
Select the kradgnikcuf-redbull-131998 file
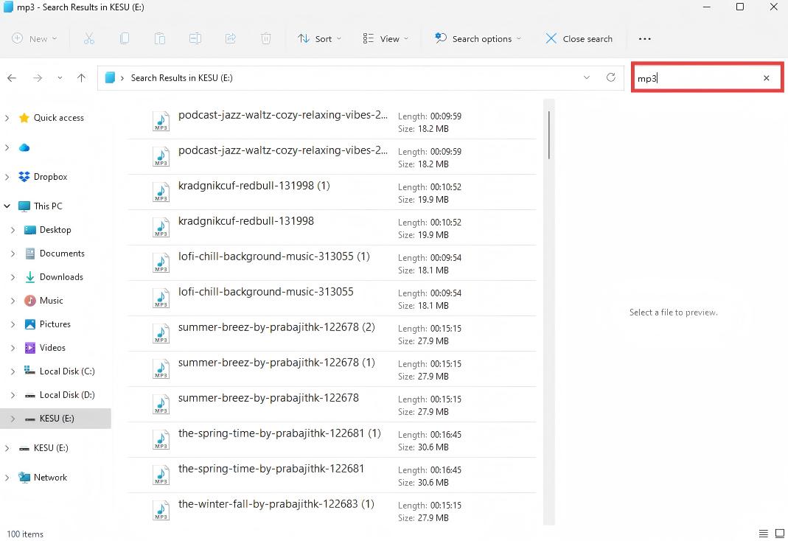[246, 220]
